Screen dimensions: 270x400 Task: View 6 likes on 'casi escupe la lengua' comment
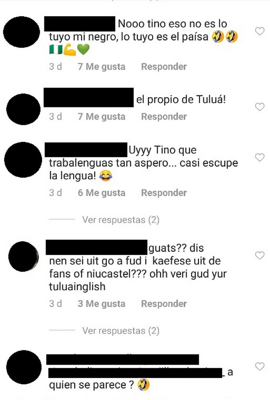101,193
